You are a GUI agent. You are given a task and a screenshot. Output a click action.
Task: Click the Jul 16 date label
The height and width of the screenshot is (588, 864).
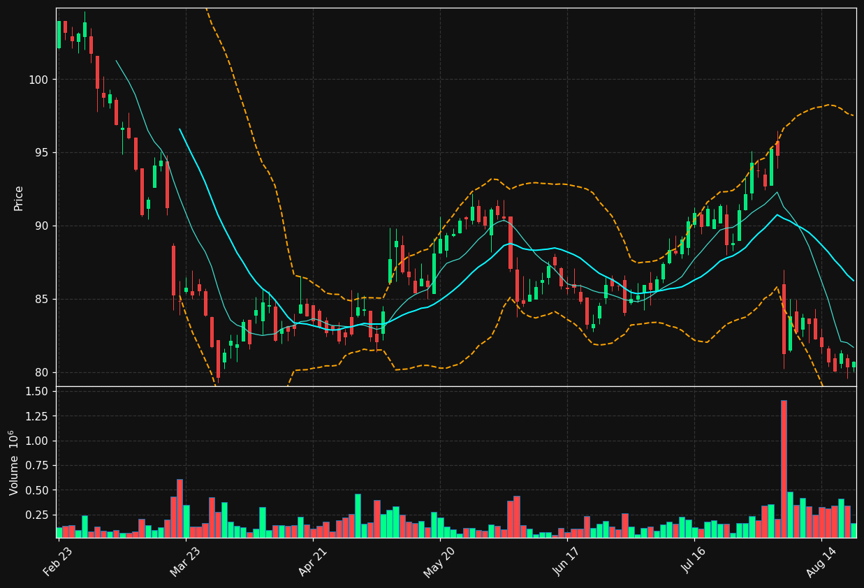[x=693, y=560]
